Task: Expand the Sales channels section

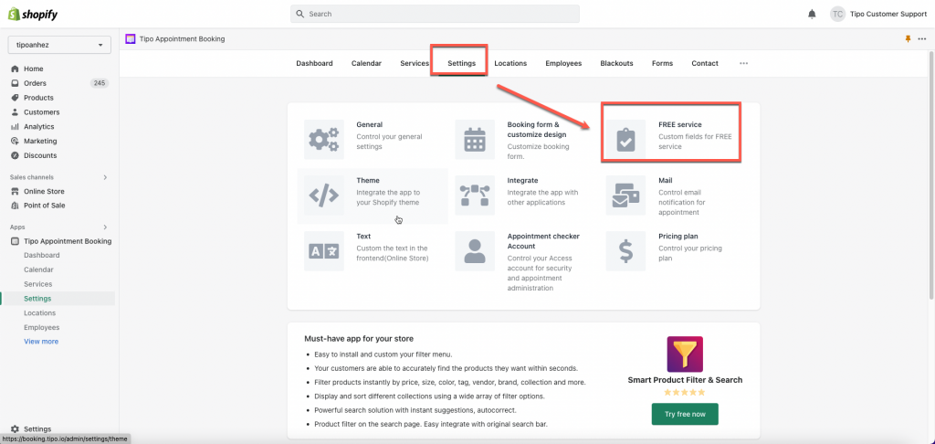Action: click(105, 177)
